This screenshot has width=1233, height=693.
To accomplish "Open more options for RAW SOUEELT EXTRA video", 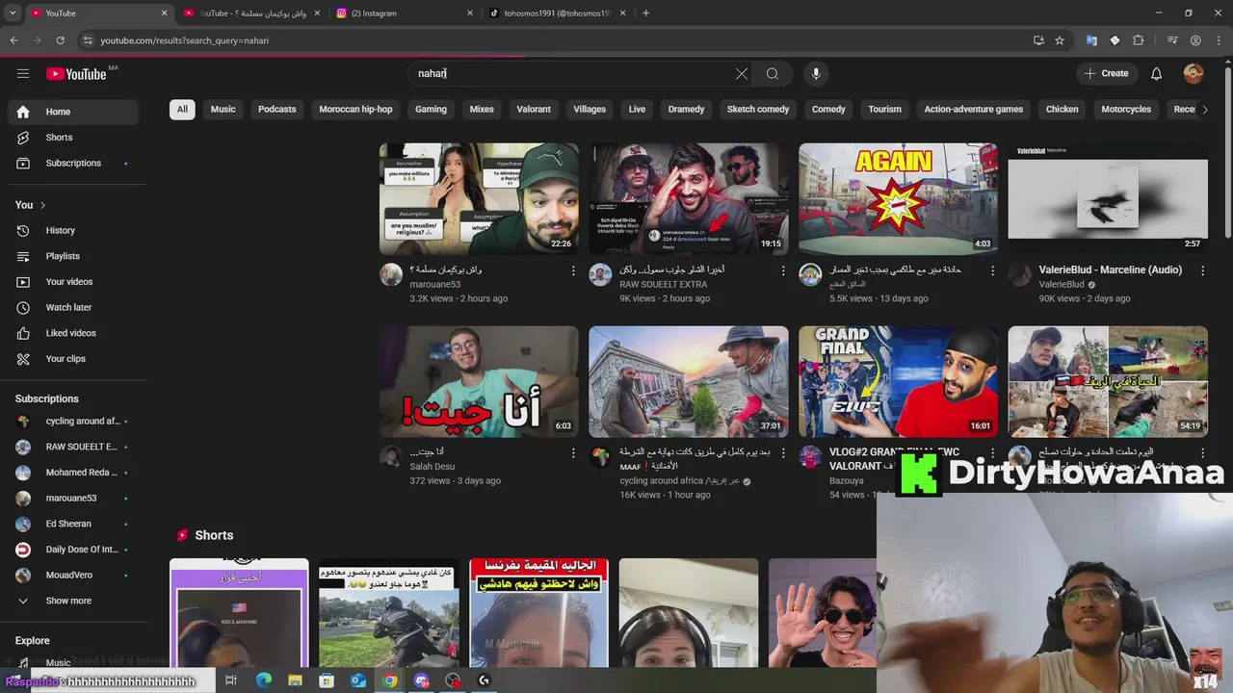I will 782,271.
